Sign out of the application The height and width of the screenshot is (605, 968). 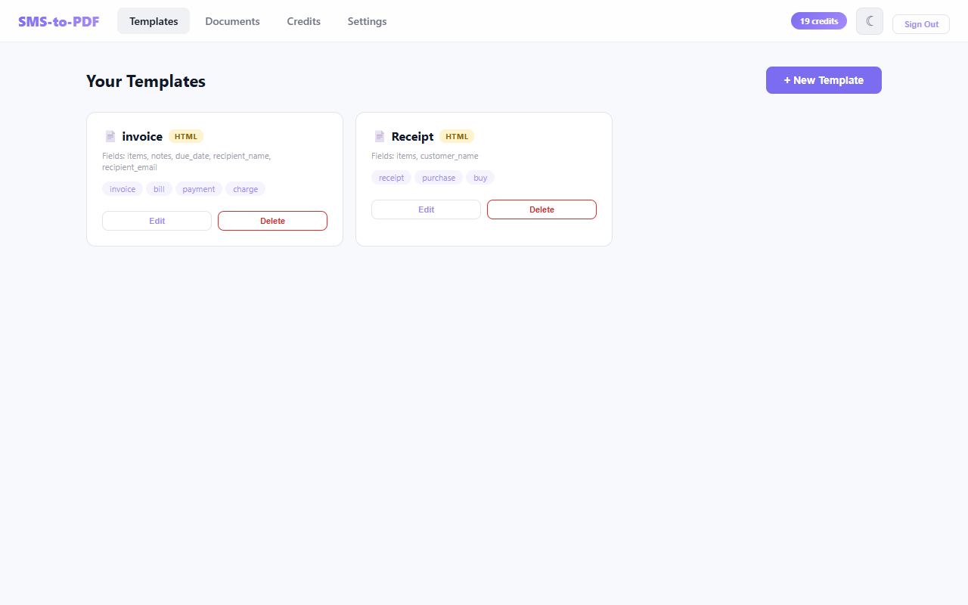[x=920, y=23]
